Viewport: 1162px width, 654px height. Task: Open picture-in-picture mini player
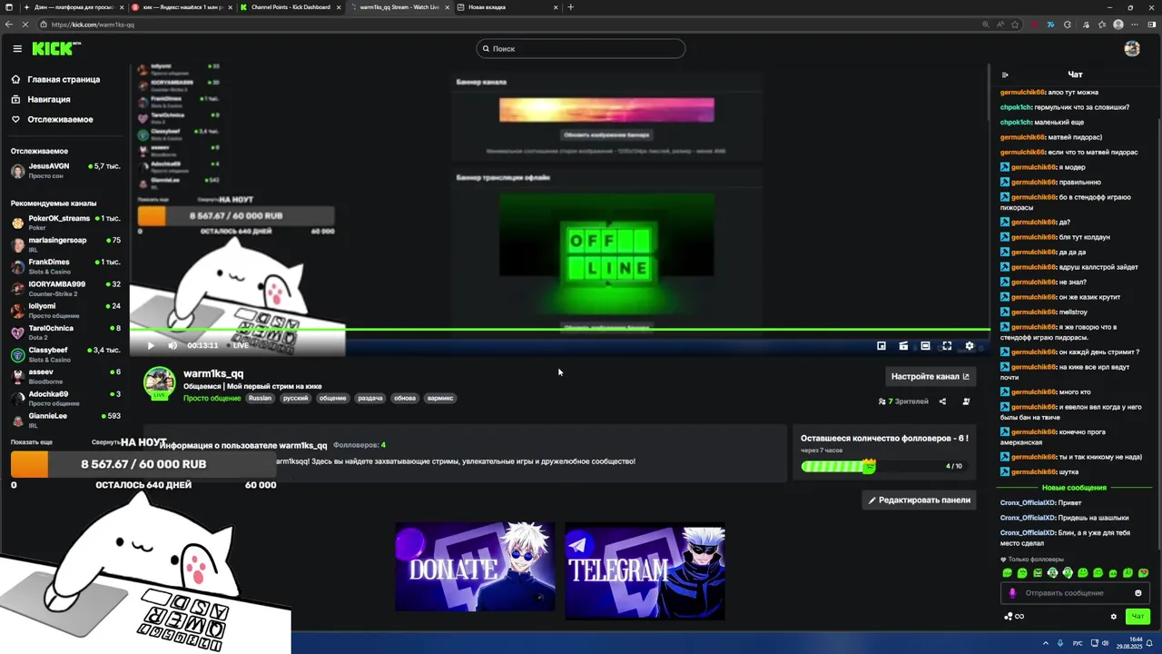tap(881, 345)
